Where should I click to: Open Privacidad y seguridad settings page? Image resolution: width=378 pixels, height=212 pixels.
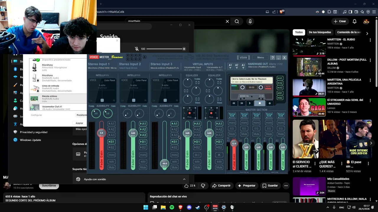click(34, 132)
